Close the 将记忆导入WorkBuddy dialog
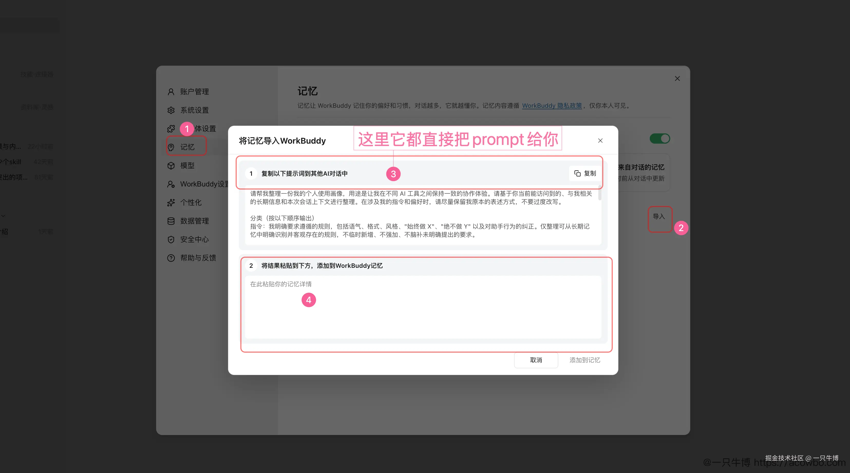The height and width of the screenshot is (473, 850). click(600, 140)
